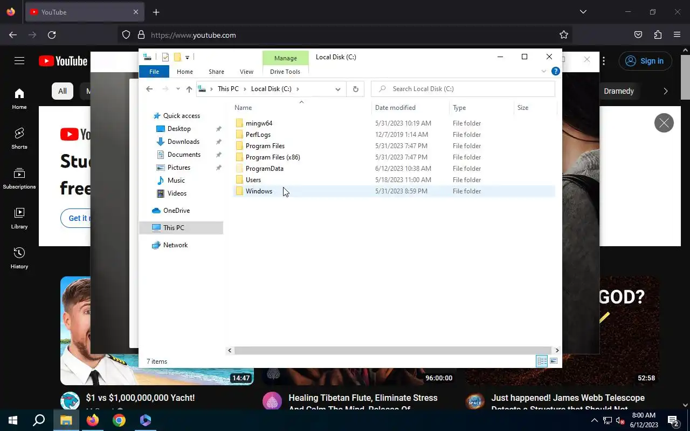This screenshot has height=431, width=690.
Task: Open Firefox View icon in the tab bar
Action: click(x=11, y=12)
